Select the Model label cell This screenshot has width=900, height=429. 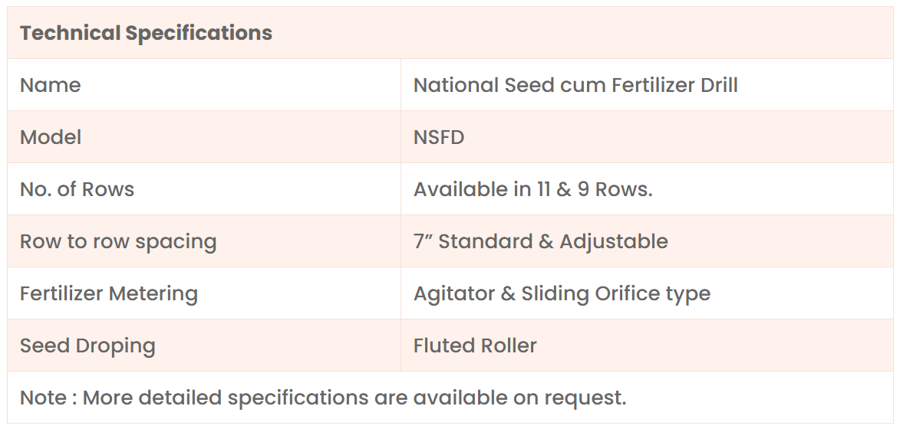51,137
